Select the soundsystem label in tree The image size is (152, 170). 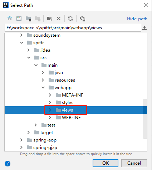(x=47, y=35)
